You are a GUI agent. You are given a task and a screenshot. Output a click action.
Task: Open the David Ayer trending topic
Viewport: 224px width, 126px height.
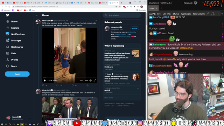coord(109,67)
